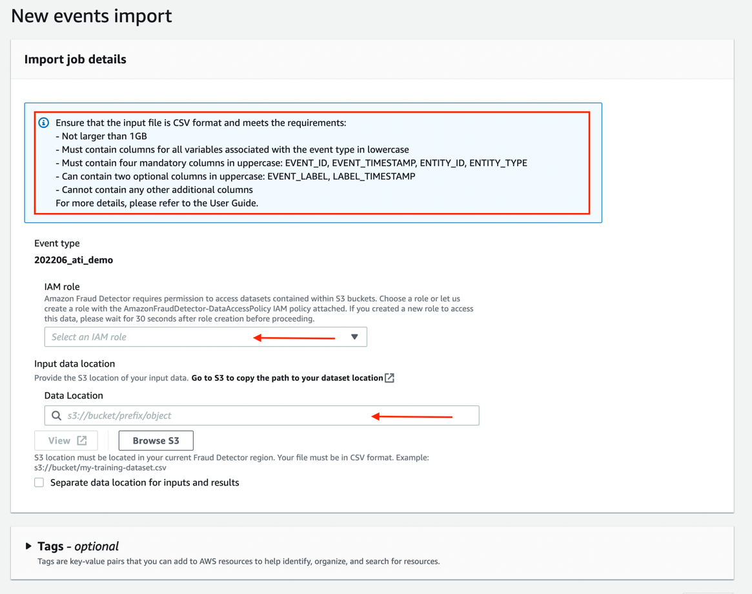Click external link icon after dataset location link
The image size is (752, 594).
[x=389, y=378]
